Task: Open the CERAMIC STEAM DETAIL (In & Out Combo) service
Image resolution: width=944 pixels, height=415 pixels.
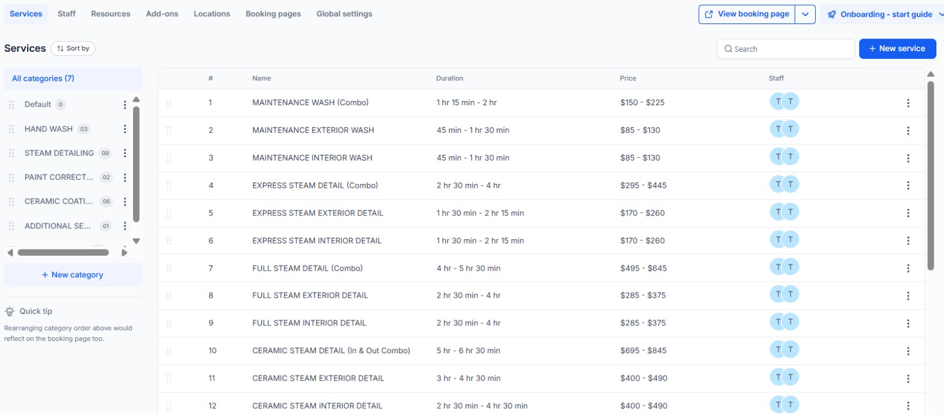Action: click(331, 351)
